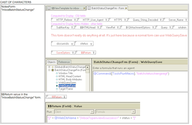Image resolution: width=192 pixels, height=125 pixels.
Task: Open the Objects tab
Action: (x=52, y=62)
